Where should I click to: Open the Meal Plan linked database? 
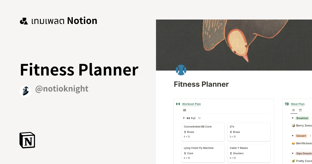click(x=298, y=104)
